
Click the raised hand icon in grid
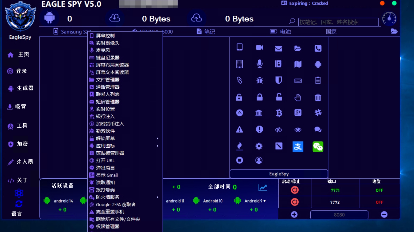(298, 97)
